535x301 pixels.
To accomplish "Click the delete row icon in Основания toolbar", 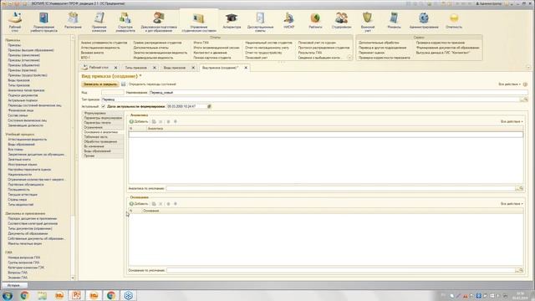I will coord(160,204).
